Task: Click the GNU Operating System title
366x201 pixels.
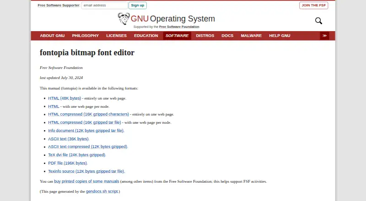Action: point(173,19)
